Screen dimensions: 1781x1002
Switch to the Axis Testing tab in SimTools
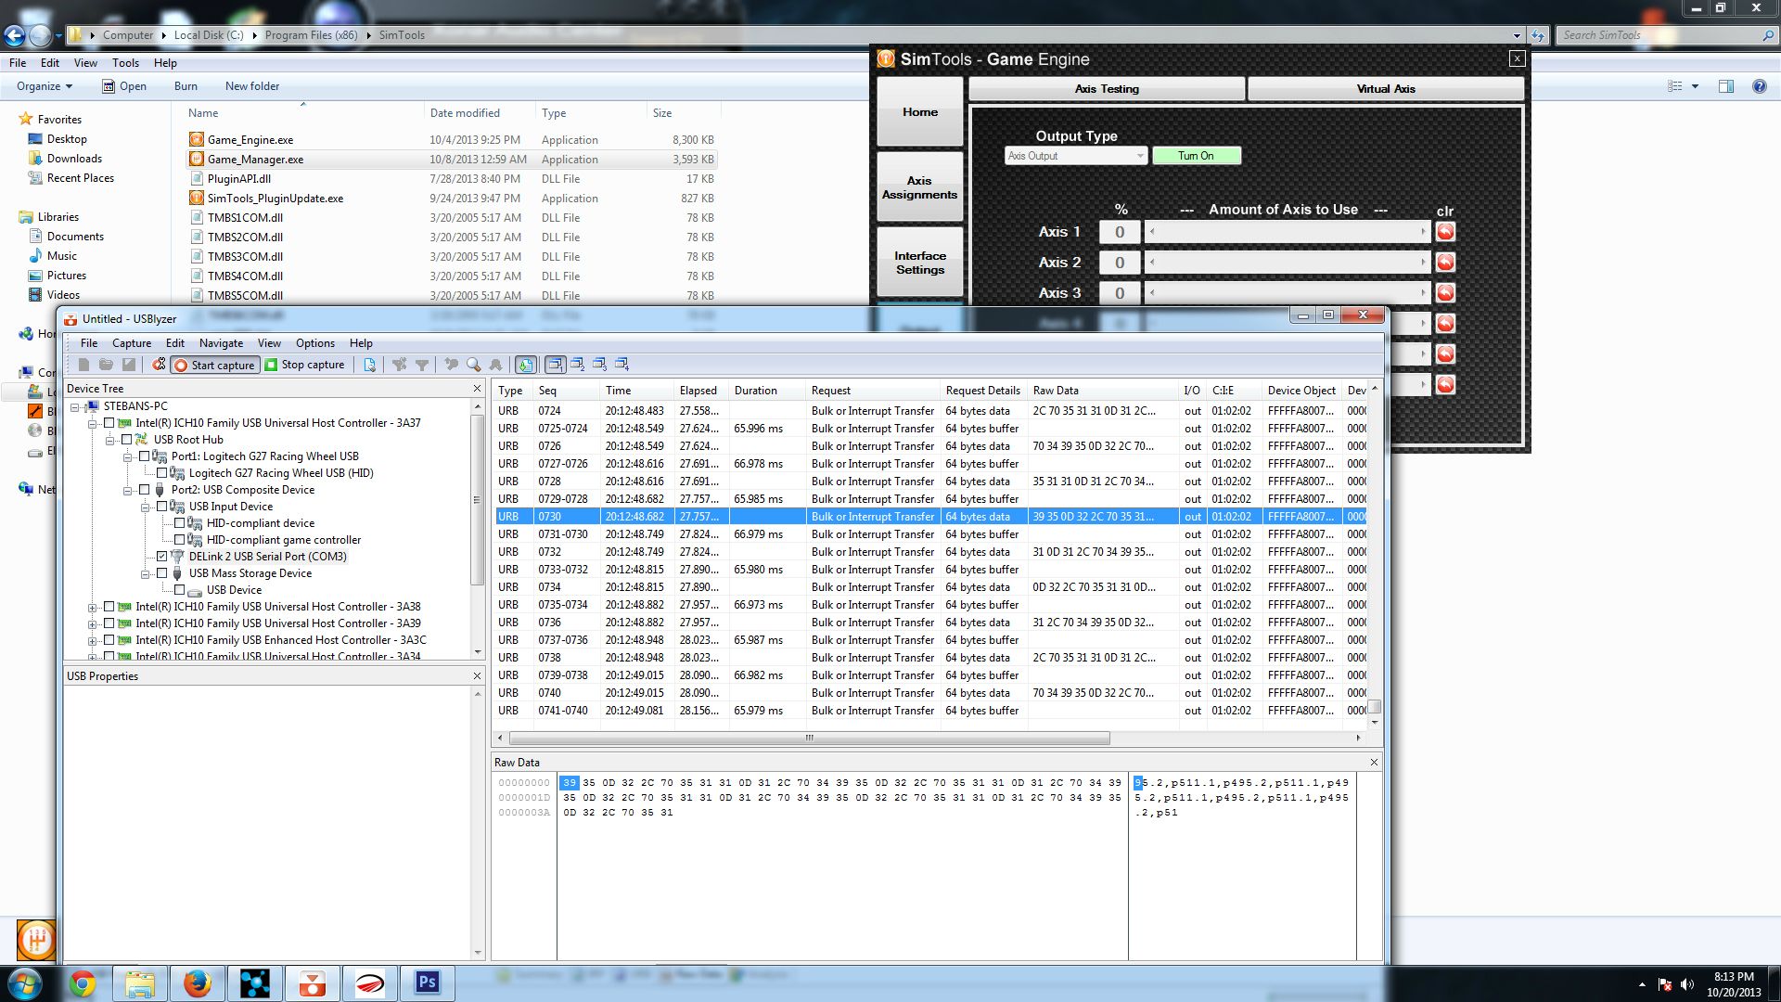[1107, 89]
